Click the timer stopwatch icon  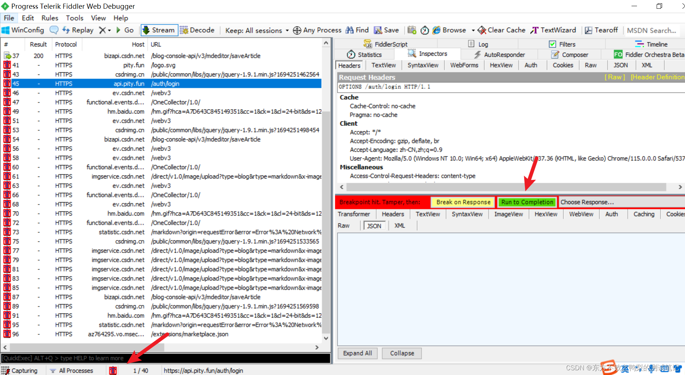click(x=425, y=30)
